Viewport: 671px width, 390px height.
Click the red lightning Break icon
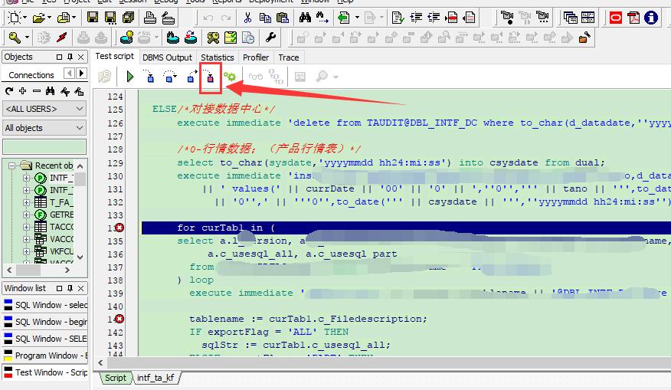tap(61, 38)
